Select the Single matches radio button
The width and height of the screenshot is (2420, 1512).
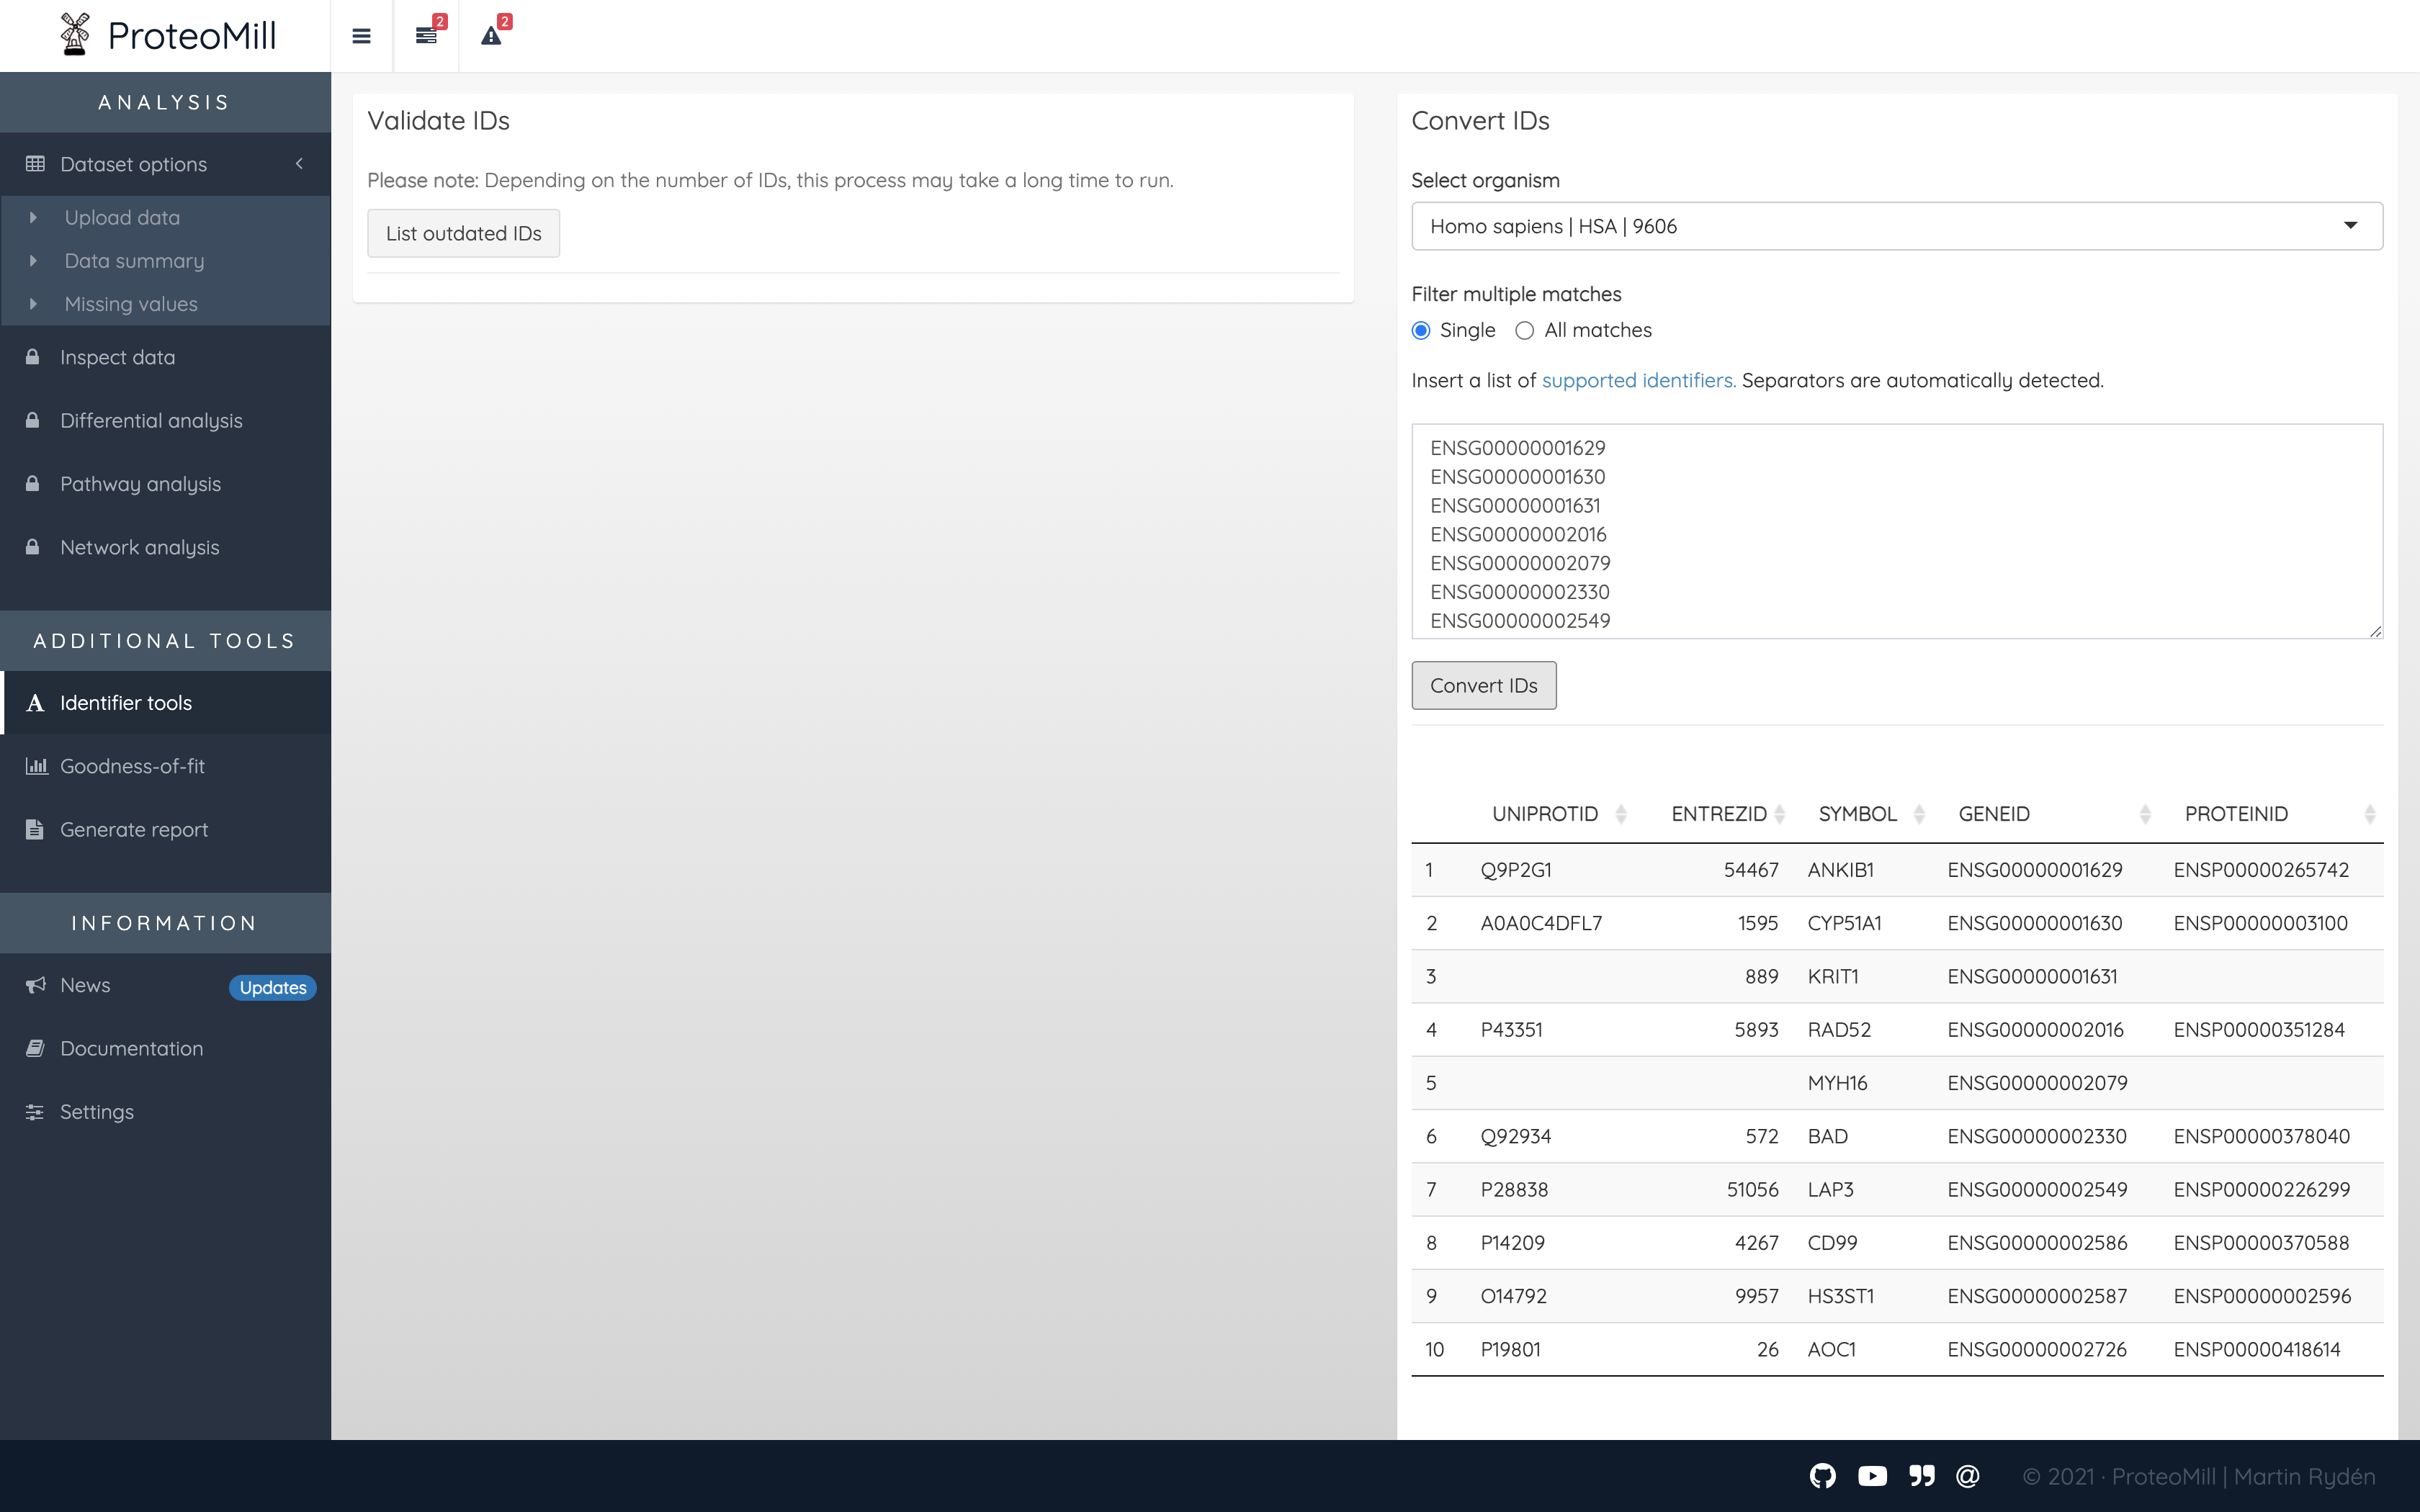tap(1421, 330)
